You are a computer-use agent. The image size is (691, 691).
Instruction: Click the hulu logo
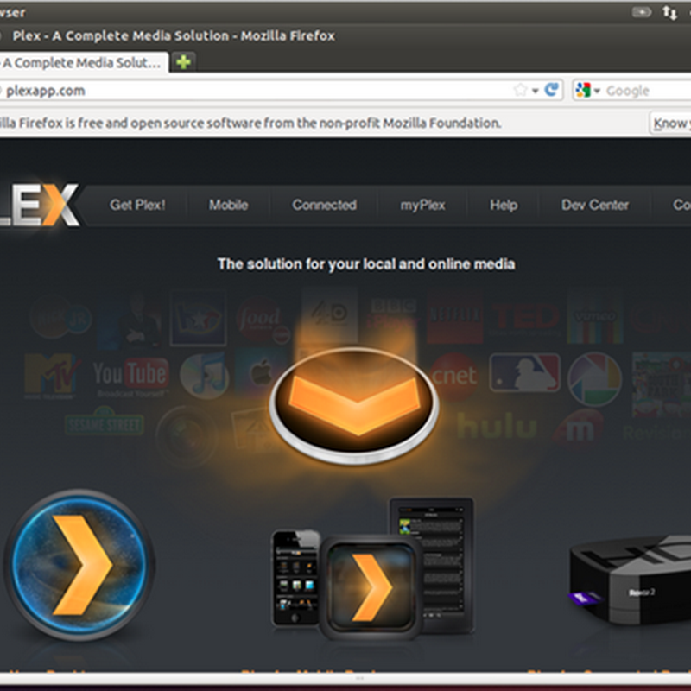(x=497, y=426)
